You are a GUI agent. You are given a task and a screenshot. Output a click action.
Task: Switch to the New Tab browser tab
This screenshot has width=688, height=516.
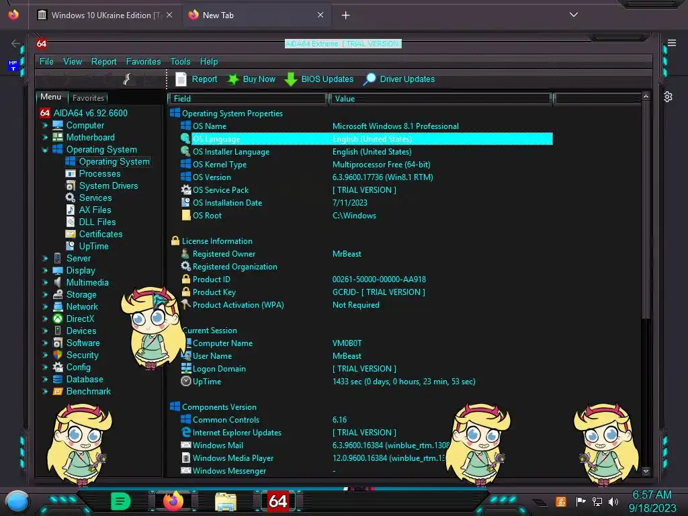256,15
